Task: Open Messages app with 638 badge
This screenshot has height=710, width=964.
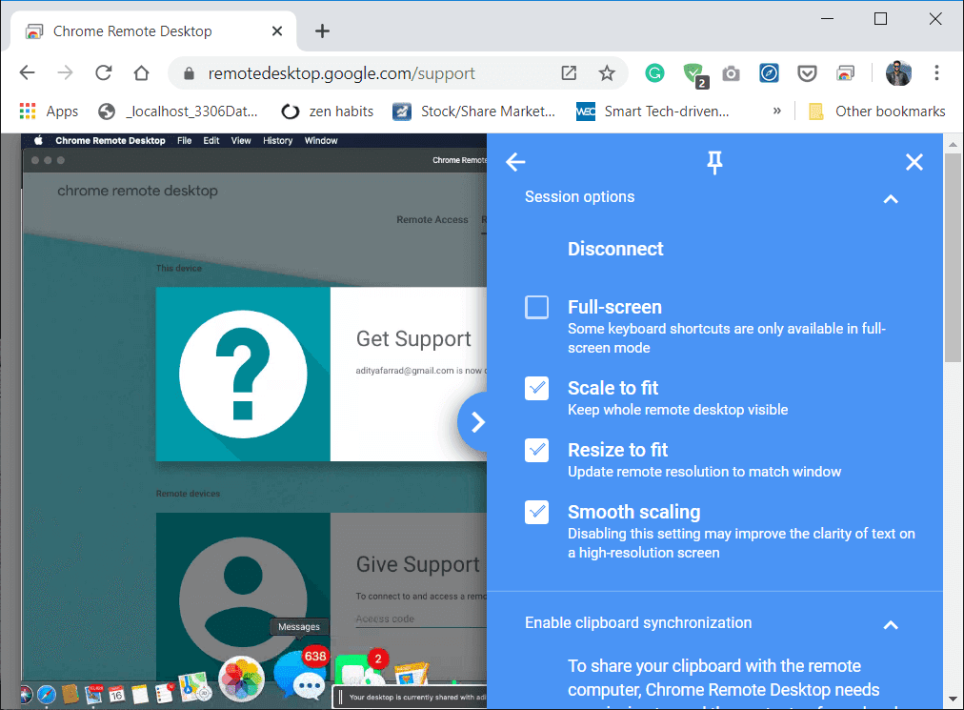Action: 301,676
